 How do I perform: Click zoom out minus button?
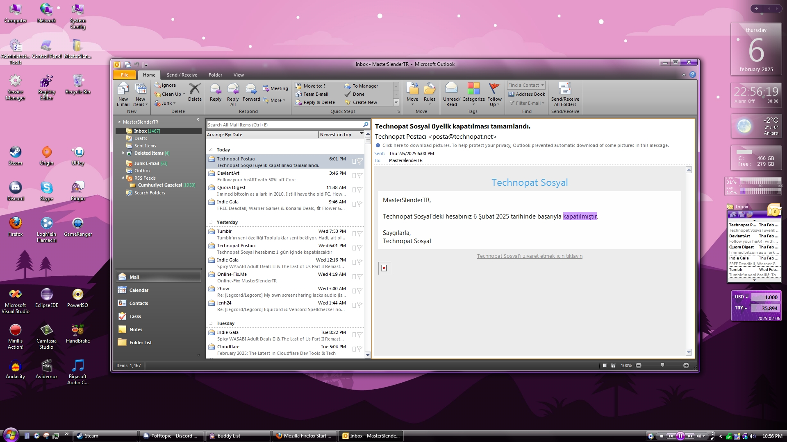(x=639, y=365)
